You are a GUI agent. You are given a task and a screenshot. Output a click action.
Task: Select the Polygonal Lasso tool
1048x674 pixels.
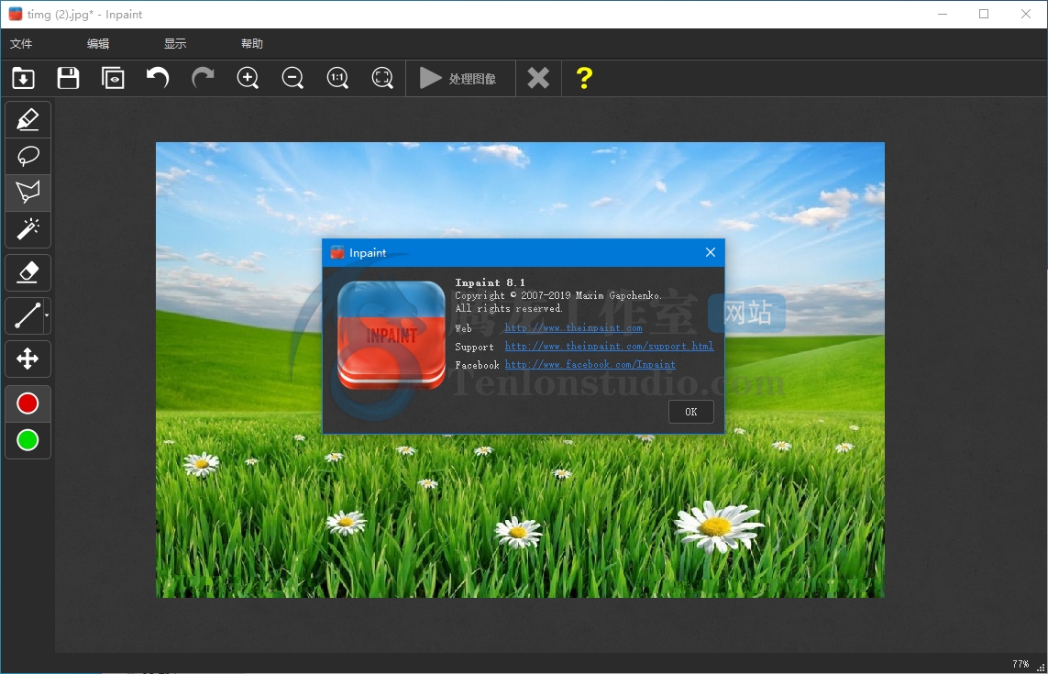click(28, 193)
